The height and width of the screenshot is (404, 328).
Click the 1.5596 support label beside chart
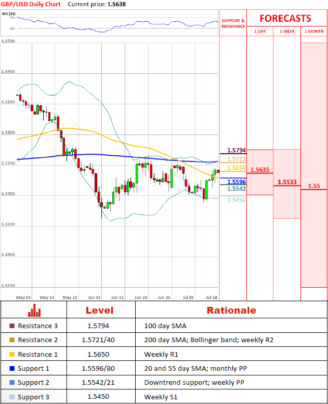[237, 182]
